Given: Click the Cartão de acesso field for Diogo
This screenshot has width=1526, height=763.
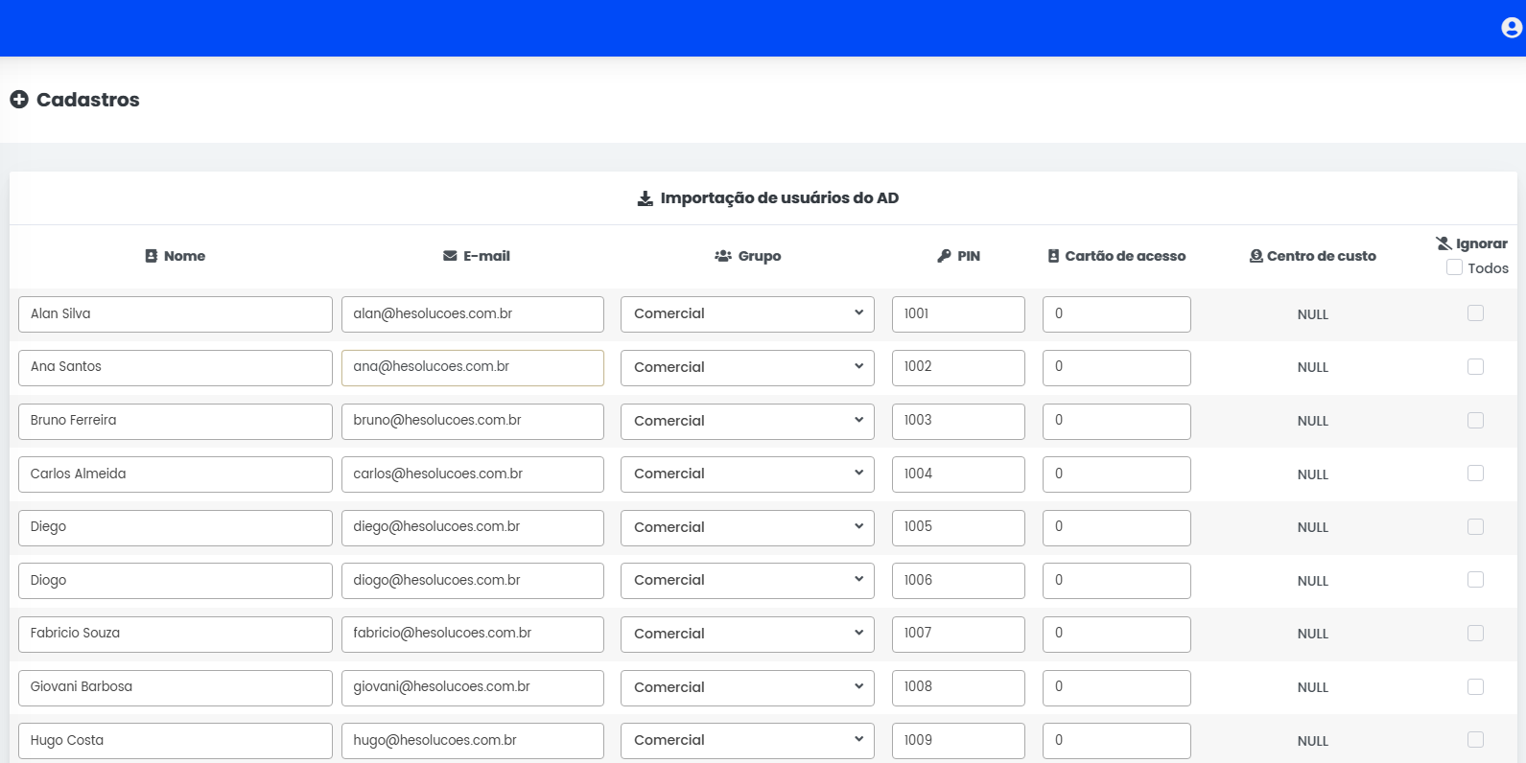Looking at the screenshot, I should (x=1115, y=581).
